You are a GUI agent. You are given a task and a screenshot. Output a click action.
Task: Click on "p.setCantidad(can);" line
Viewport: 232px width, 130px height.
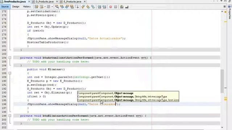pos(43,11)
